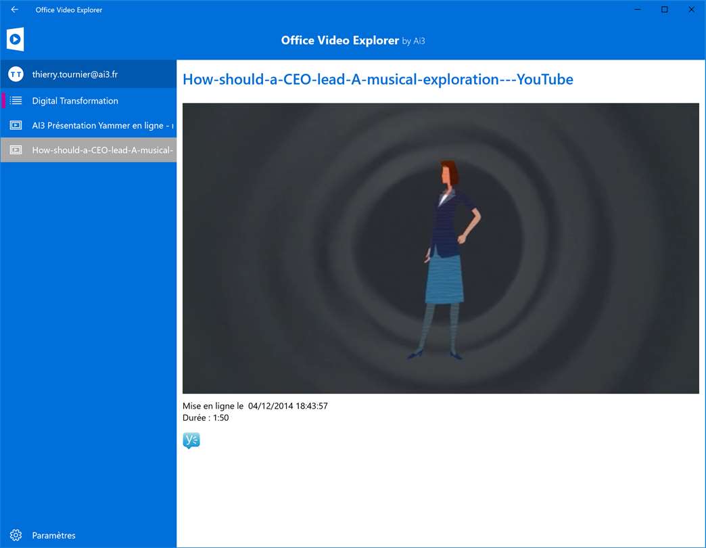
Task: Click the Durée : 1:50 text
Action: click(x=206, y=418)
